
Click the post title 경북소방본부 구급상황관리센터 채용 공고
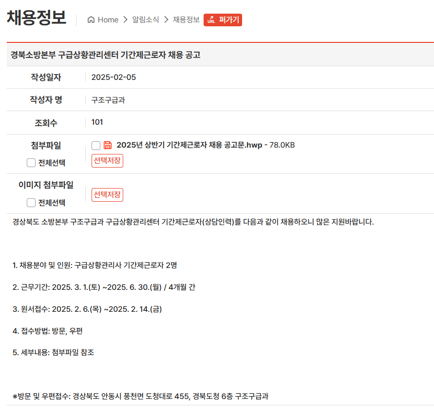tap(106, 55)
